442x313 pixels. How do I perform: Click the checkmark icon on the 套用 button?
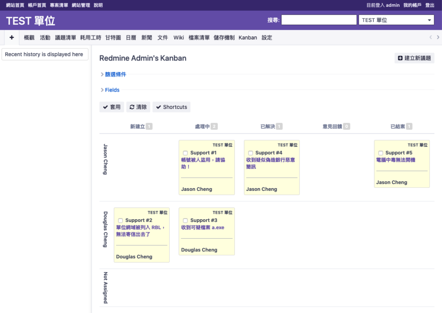pyautogui.click(x=105, y=107)
